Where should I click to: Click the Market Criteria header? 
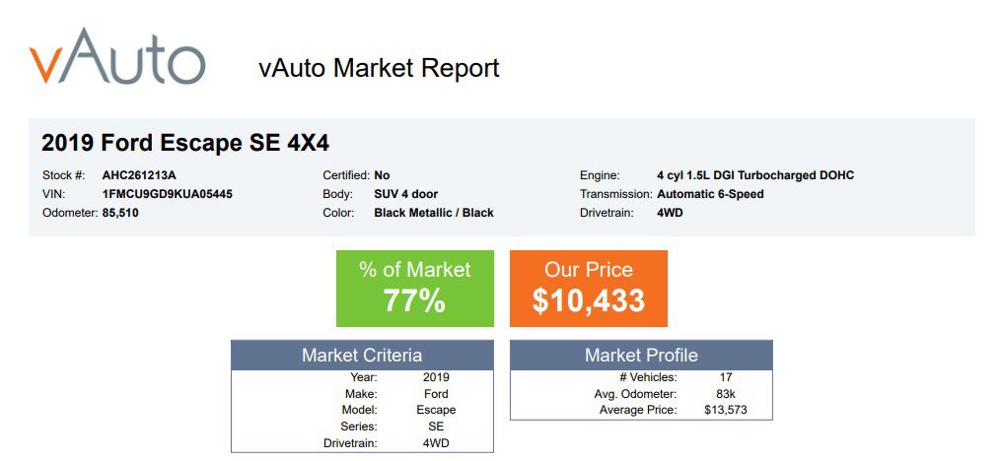pos(362,356)
